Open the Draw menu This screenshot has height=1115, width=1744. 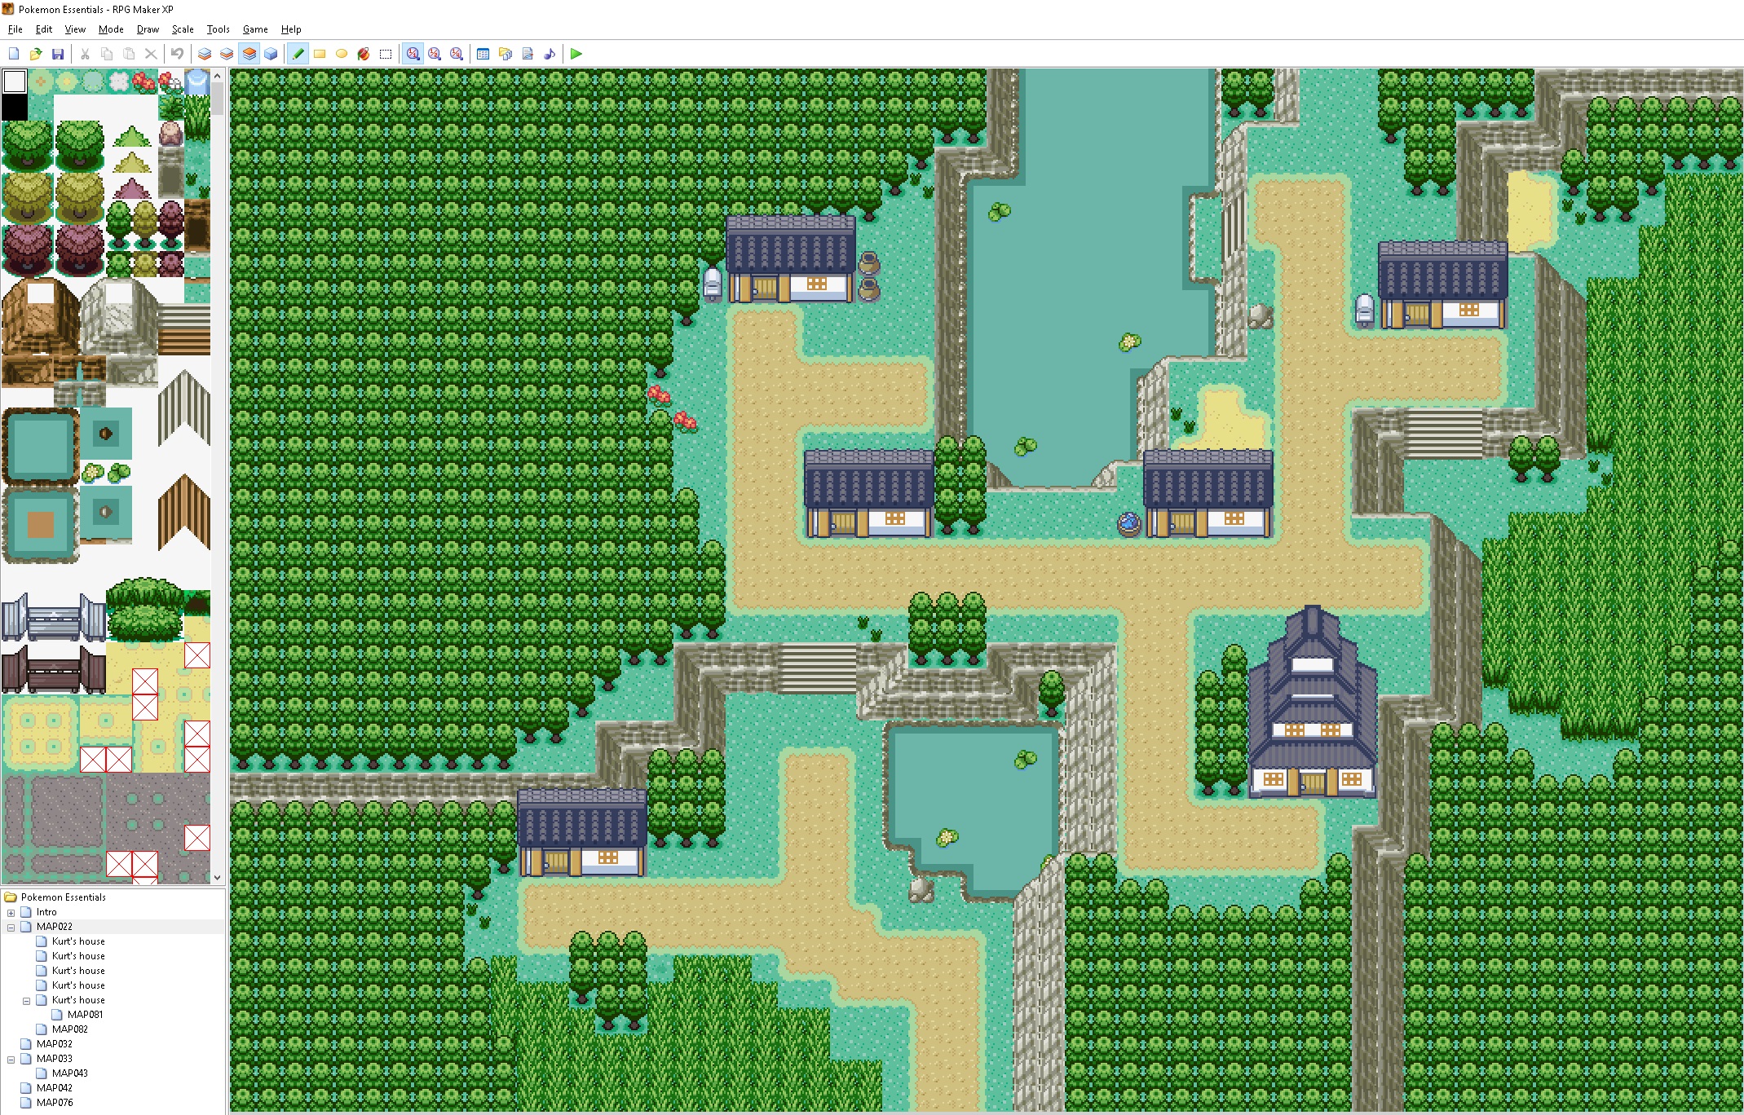click(x=148, y=29)
